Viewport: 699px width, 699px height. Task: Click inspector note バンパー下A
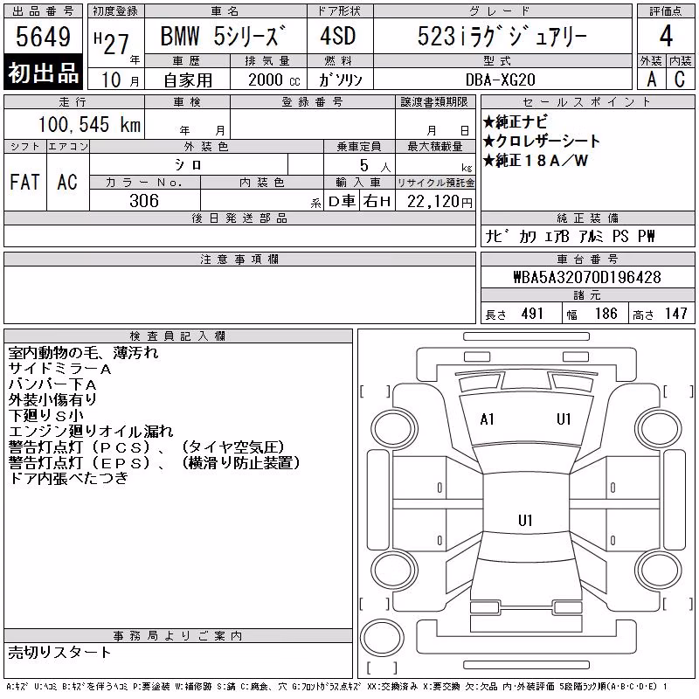(x=52, y=384)
